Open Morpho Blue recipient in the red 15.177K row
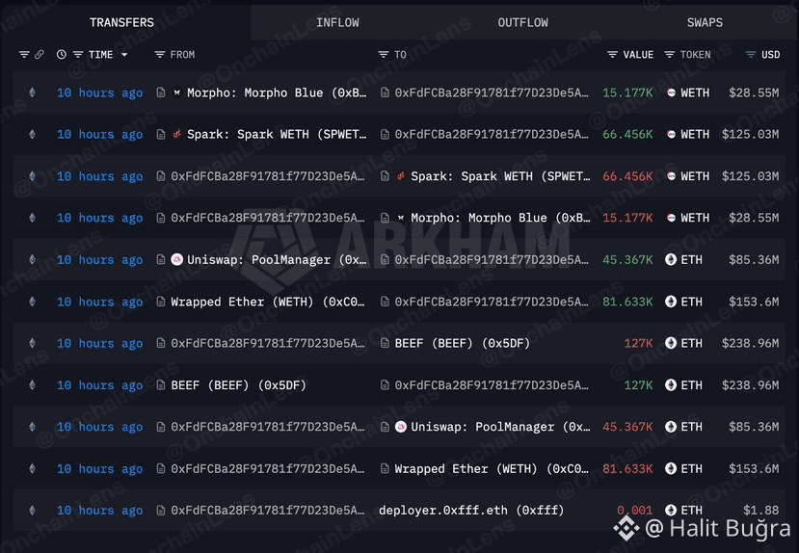Screen dimensions: 799x553 [x=500, y=218]
